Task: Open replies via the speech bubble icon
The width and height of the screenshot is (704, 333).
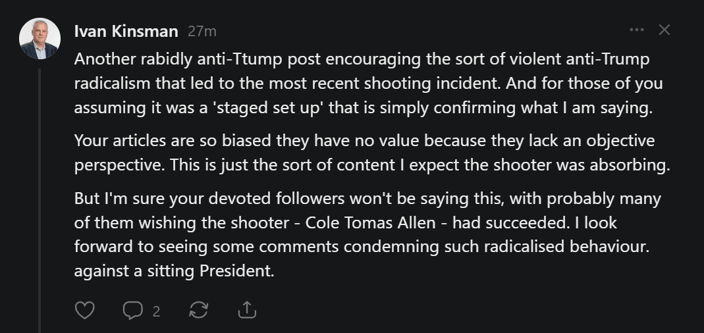Action: pos(133,310)
